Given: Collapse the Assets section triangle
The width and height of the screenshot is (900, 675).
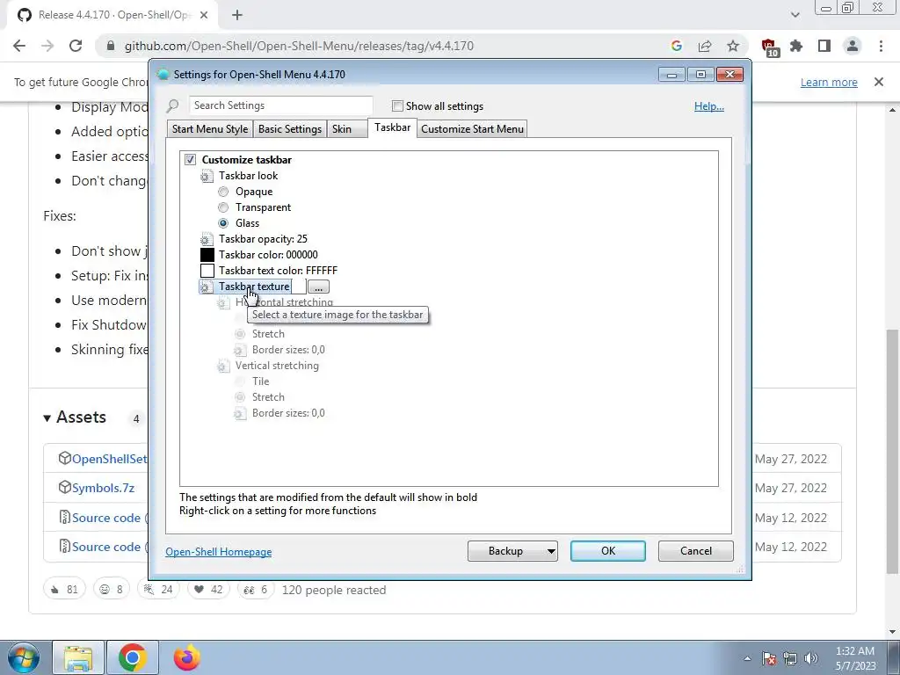Looking at the screenshot, I should click(47, 418).
